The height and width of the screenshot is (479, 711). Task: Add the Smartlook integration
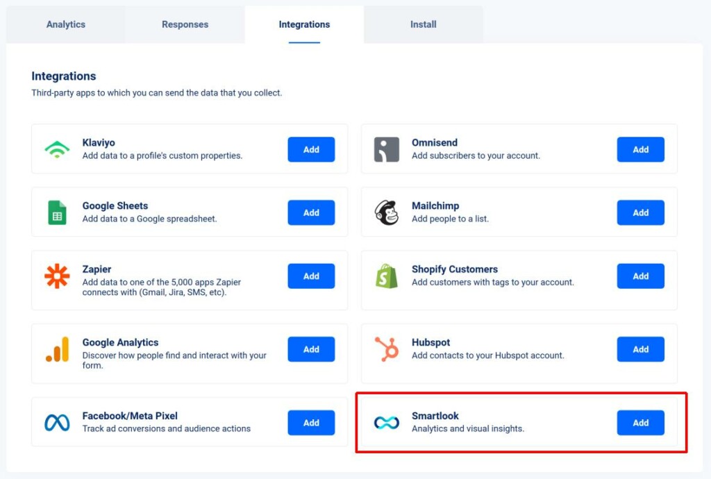(640, 422)
